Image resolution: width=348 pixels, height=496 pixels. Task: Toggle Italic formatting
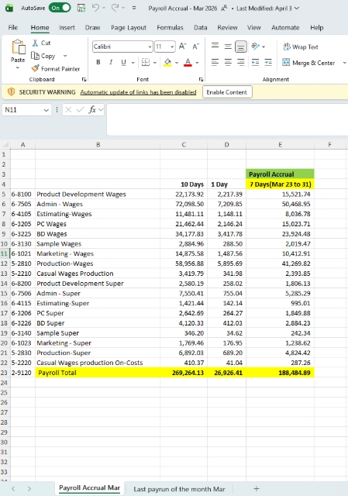click(111, 62)
